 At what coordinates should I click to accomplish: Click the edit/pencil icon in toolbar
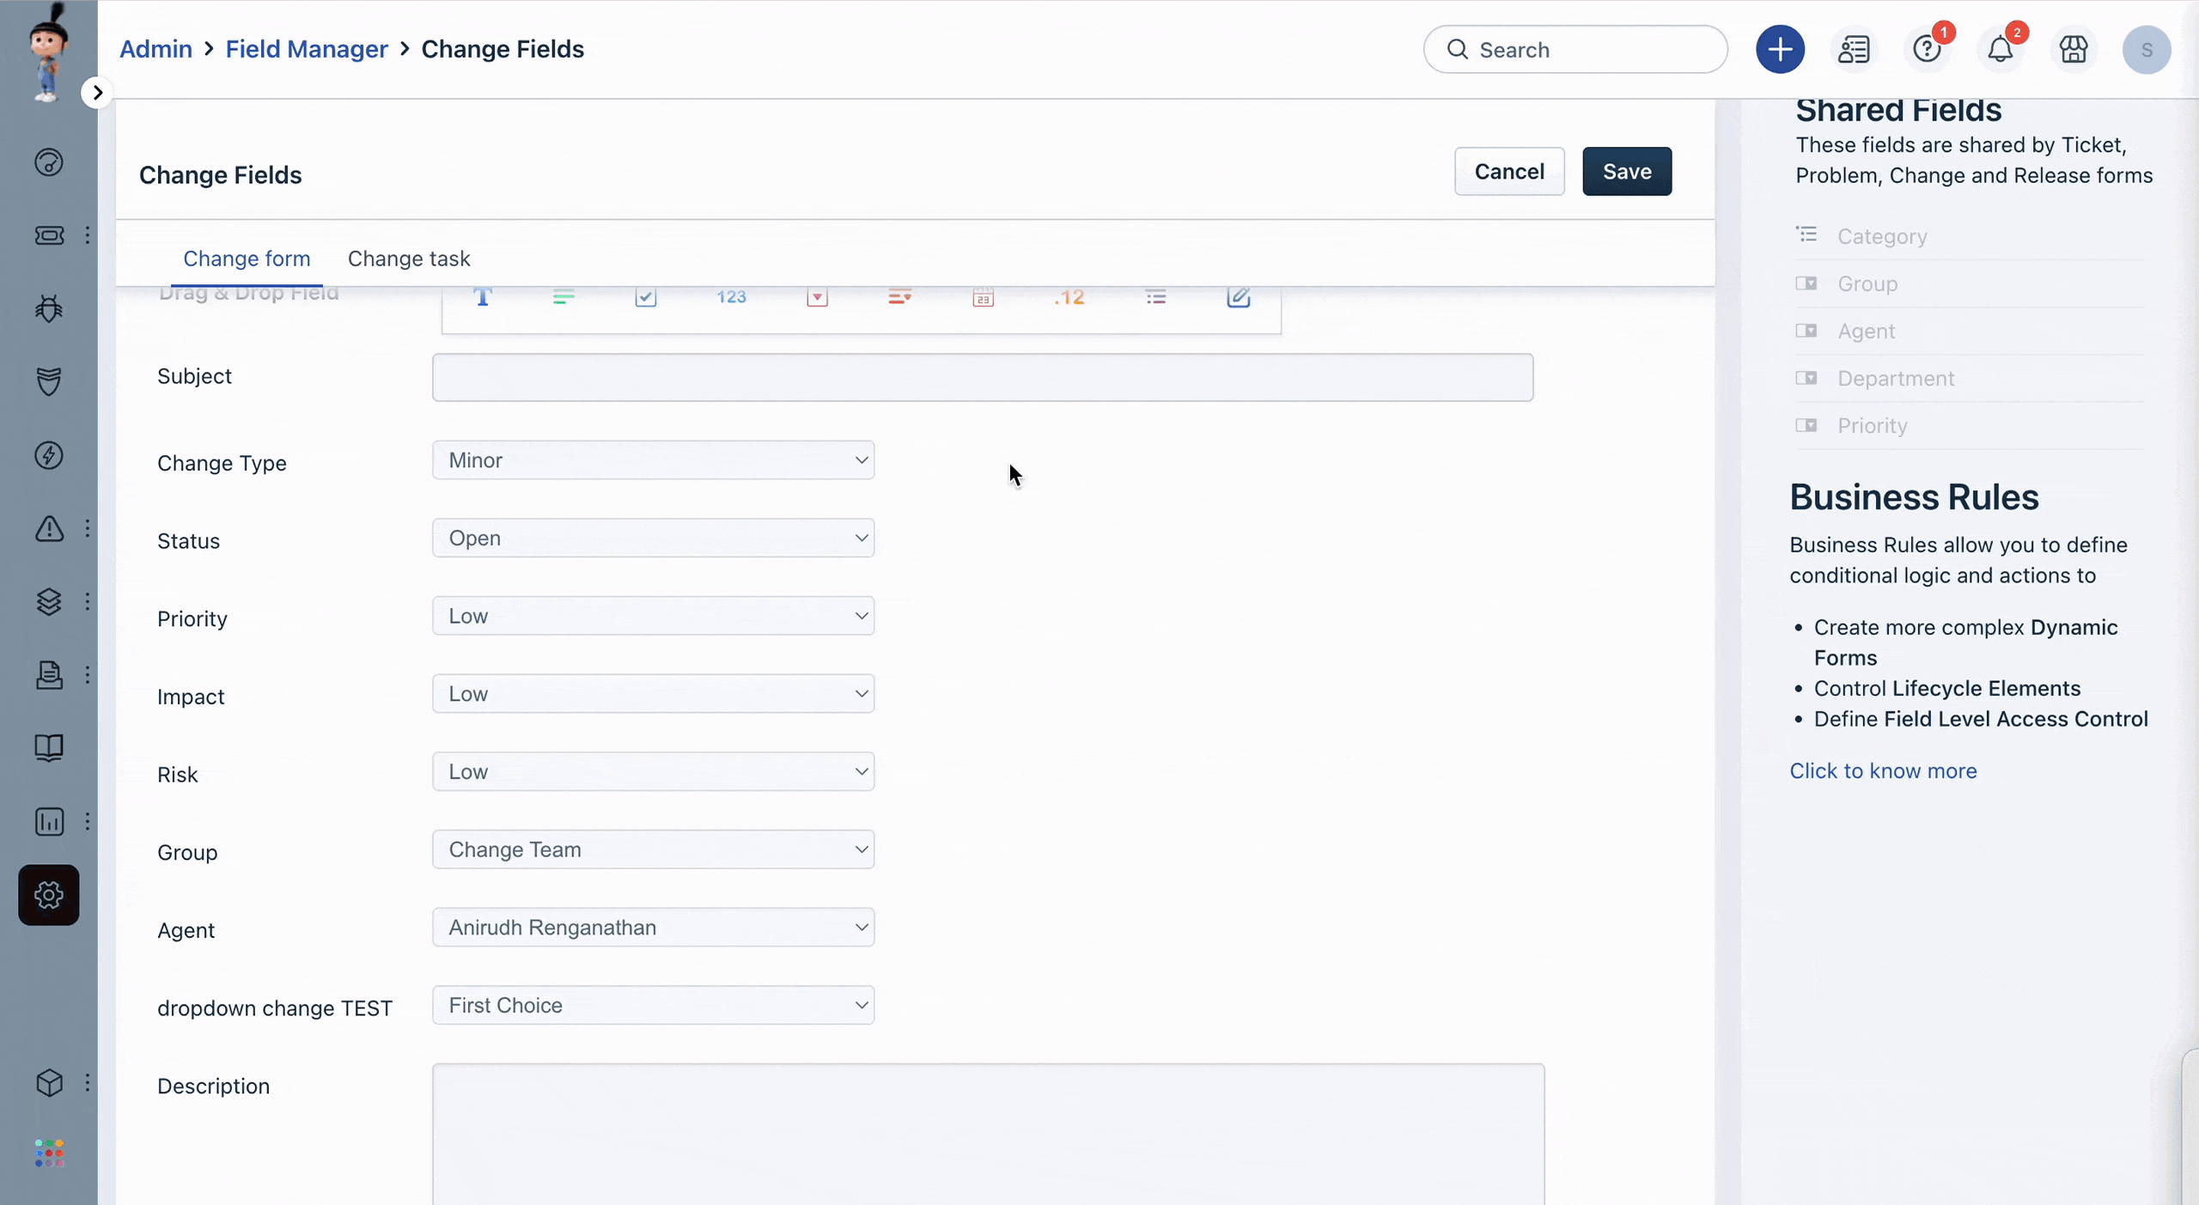click(x=1238, y=297)
